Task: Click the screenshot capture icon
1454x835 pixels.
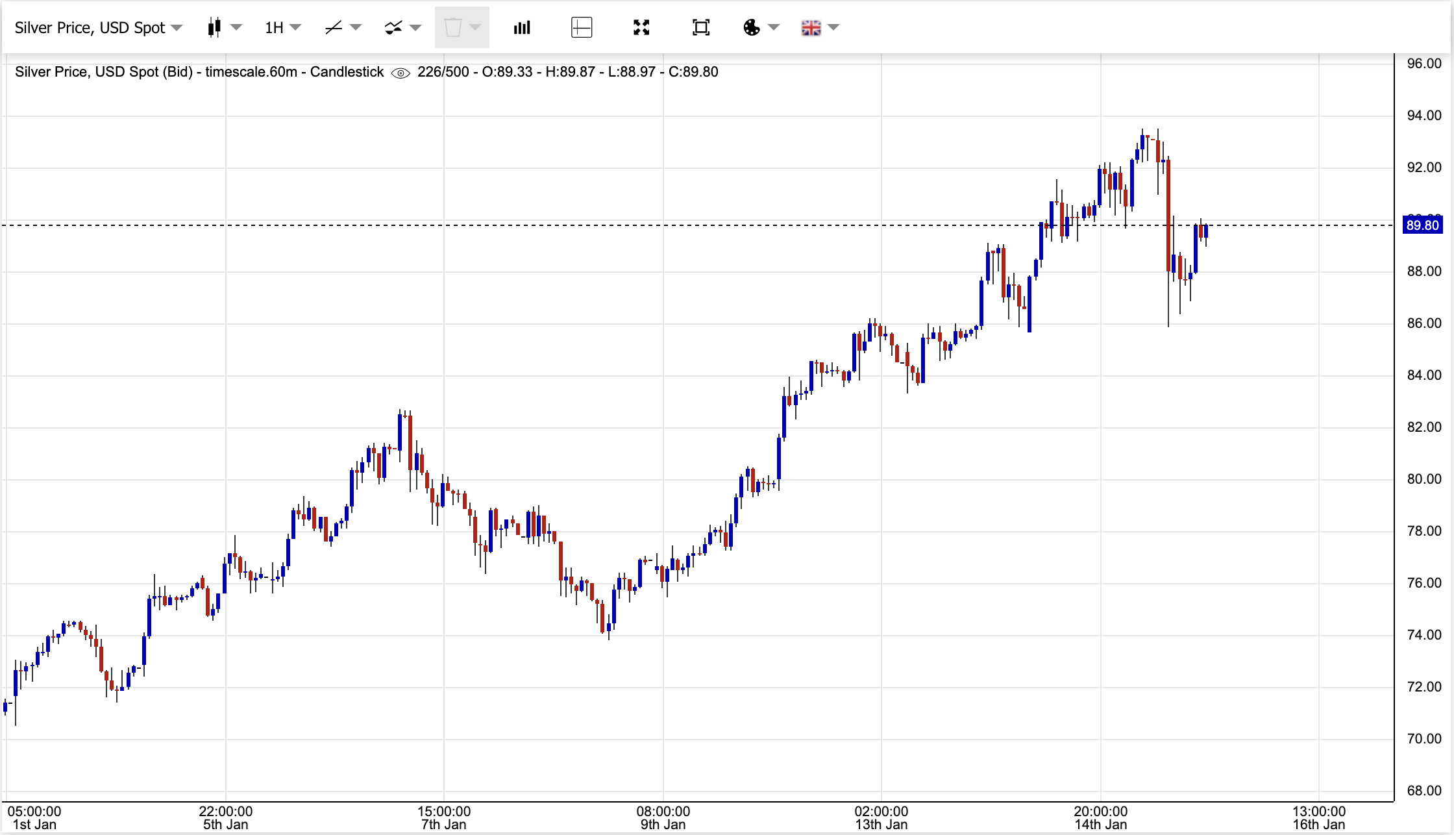Action: click(700, 27)
